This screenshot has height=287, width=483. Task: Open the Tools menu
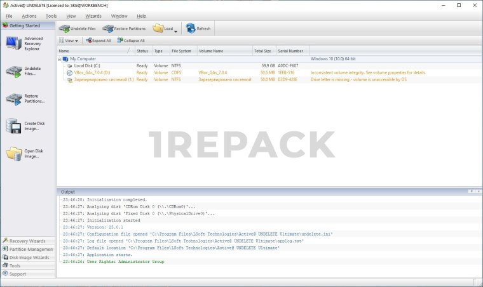point(51,16)
